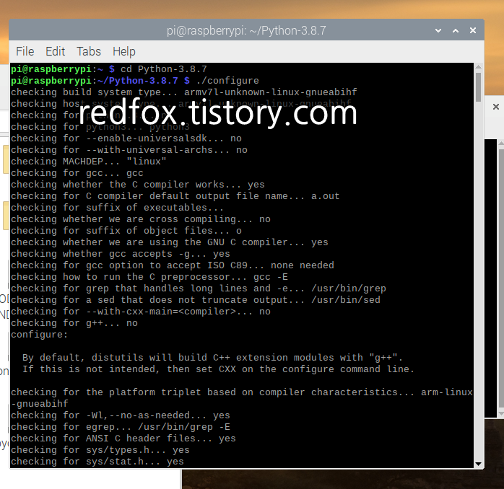The image size is (504, 489).
Task: Click the 'checking for a sed that does not truncate' line
Action: [x=196, y=300]
